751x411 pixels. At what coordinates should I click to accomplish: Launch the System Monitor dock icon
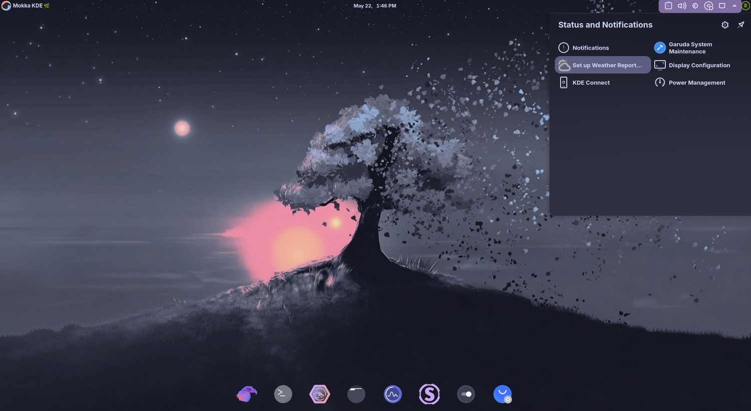tap(393, 394)
